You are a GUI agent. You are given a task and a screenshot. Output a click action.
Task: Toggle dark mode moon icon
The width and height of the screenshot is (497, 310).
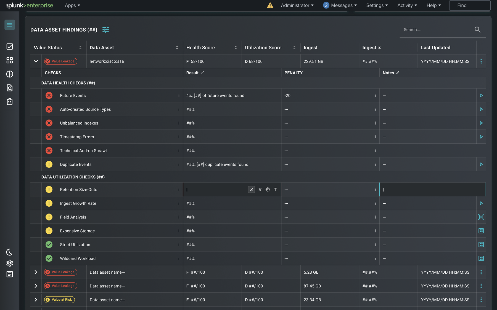coord(10,252)
